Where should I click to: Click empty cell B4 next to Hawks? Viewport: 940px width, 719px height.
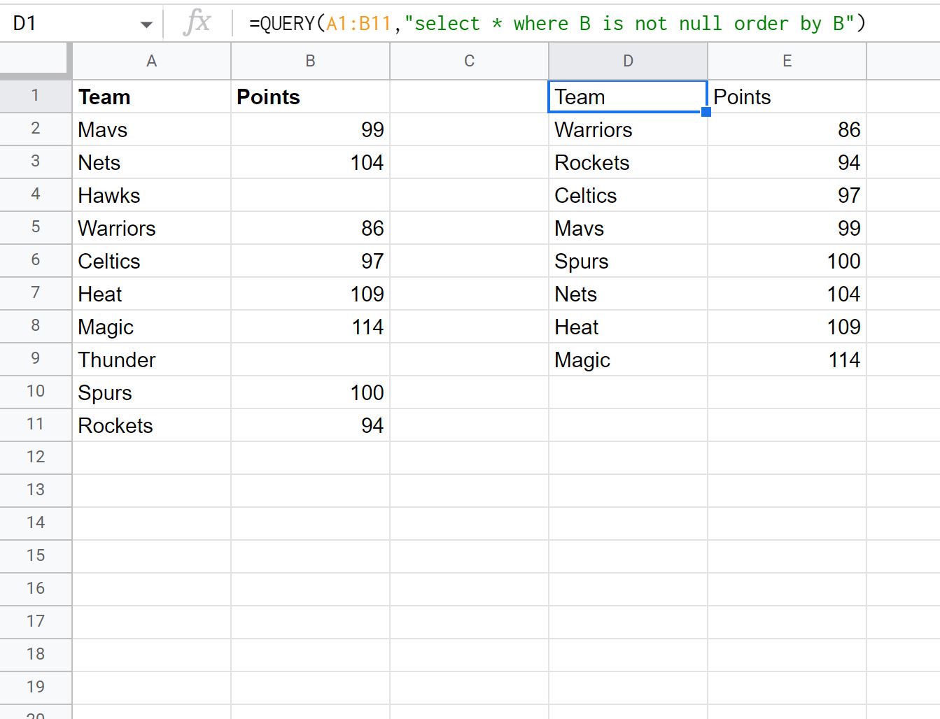pyautogui.click(x=310, y=195)
